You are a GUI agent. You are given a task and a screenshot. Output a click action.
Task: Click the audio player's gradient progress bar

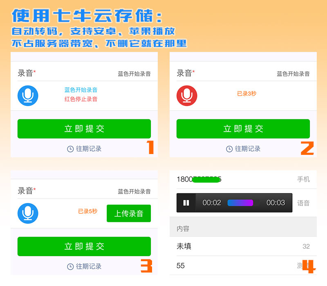click(240, 203)
